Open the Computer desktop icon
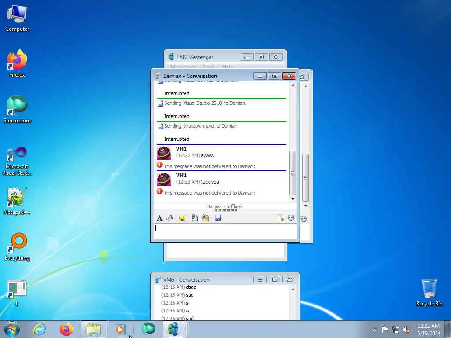Viewport: 451px width, 338px height. click(x=17, y=18)
